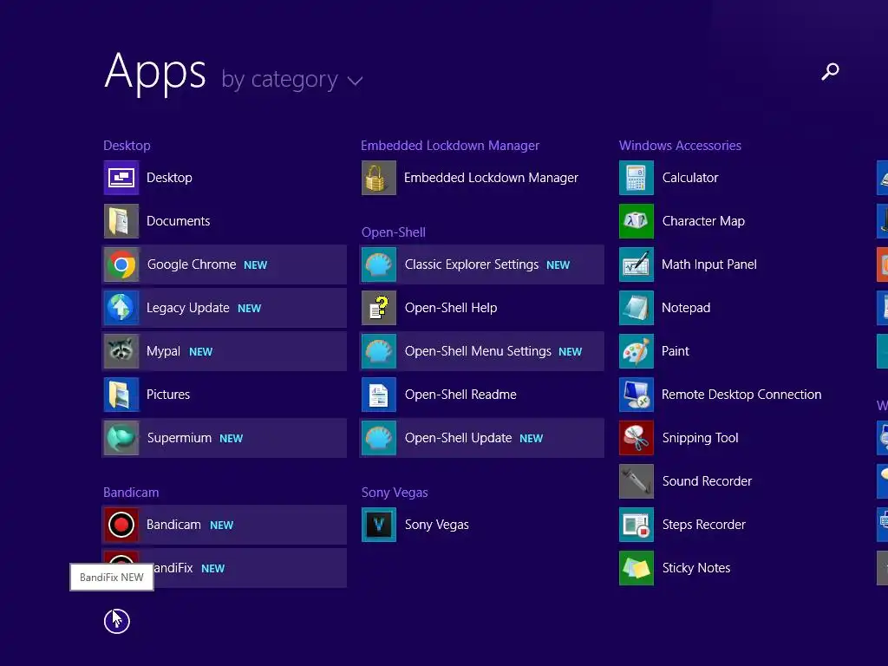Open the Open-Shell Help question mark icon
Viewport: 888px width, 666px height.
point(379,308)
